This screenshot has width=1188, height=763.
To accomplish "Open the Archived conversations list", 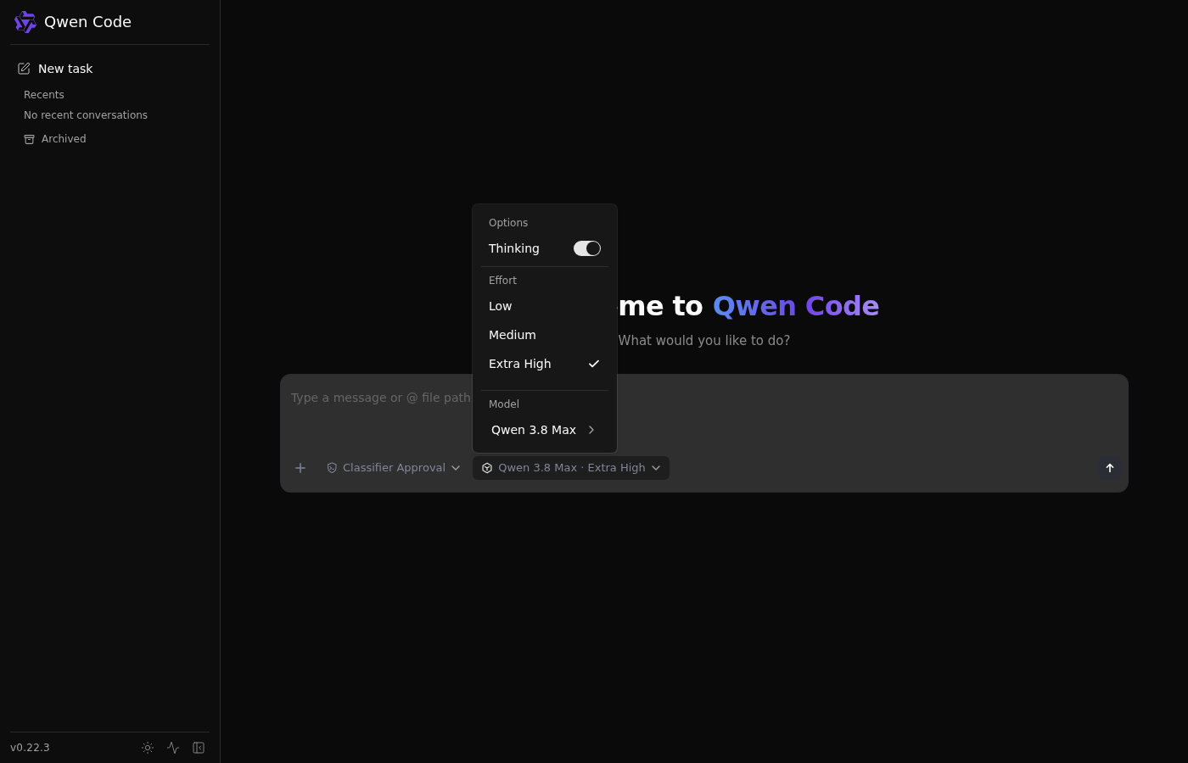I will pyautogui.click(x=55, y=139).
